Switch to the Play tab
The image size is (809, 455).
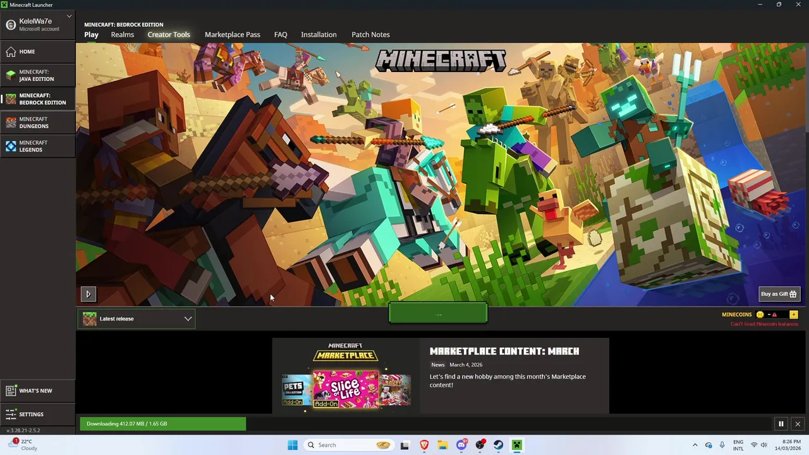click(91, 35)
